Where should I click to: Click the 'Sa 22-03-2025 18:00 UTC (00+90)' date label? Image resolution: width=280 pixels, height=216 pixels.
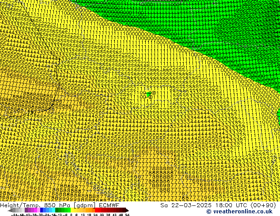coord(218,205)
